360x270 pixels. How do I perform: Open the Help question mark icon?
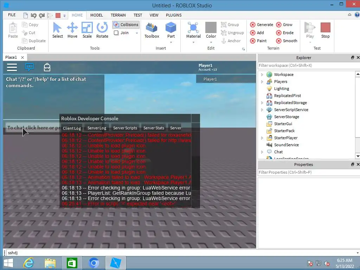357,15
